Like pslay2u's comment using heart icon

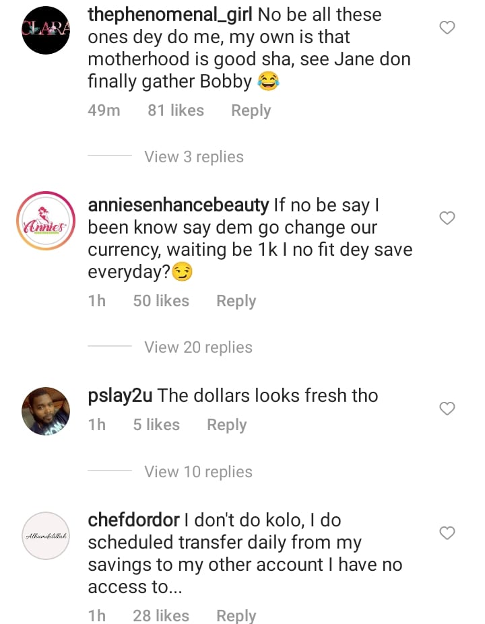pos(447,409)
